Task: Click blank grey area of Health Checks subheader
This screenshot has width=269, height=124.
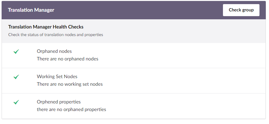Action: tap(171, 31)
